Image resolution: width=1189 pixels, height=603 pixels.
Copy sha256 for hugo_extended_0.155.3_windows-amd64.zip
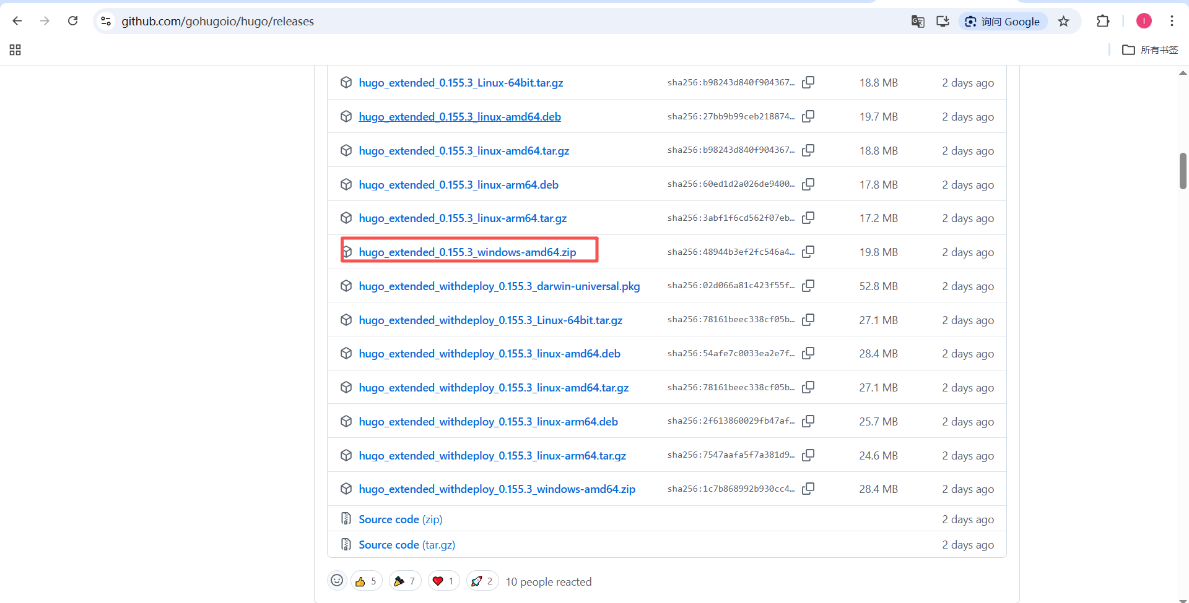[x=808, y=252]
